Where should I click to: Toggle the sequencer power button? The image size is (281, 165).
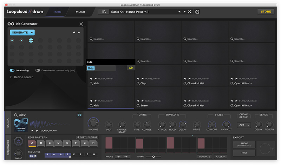(18, 141)
